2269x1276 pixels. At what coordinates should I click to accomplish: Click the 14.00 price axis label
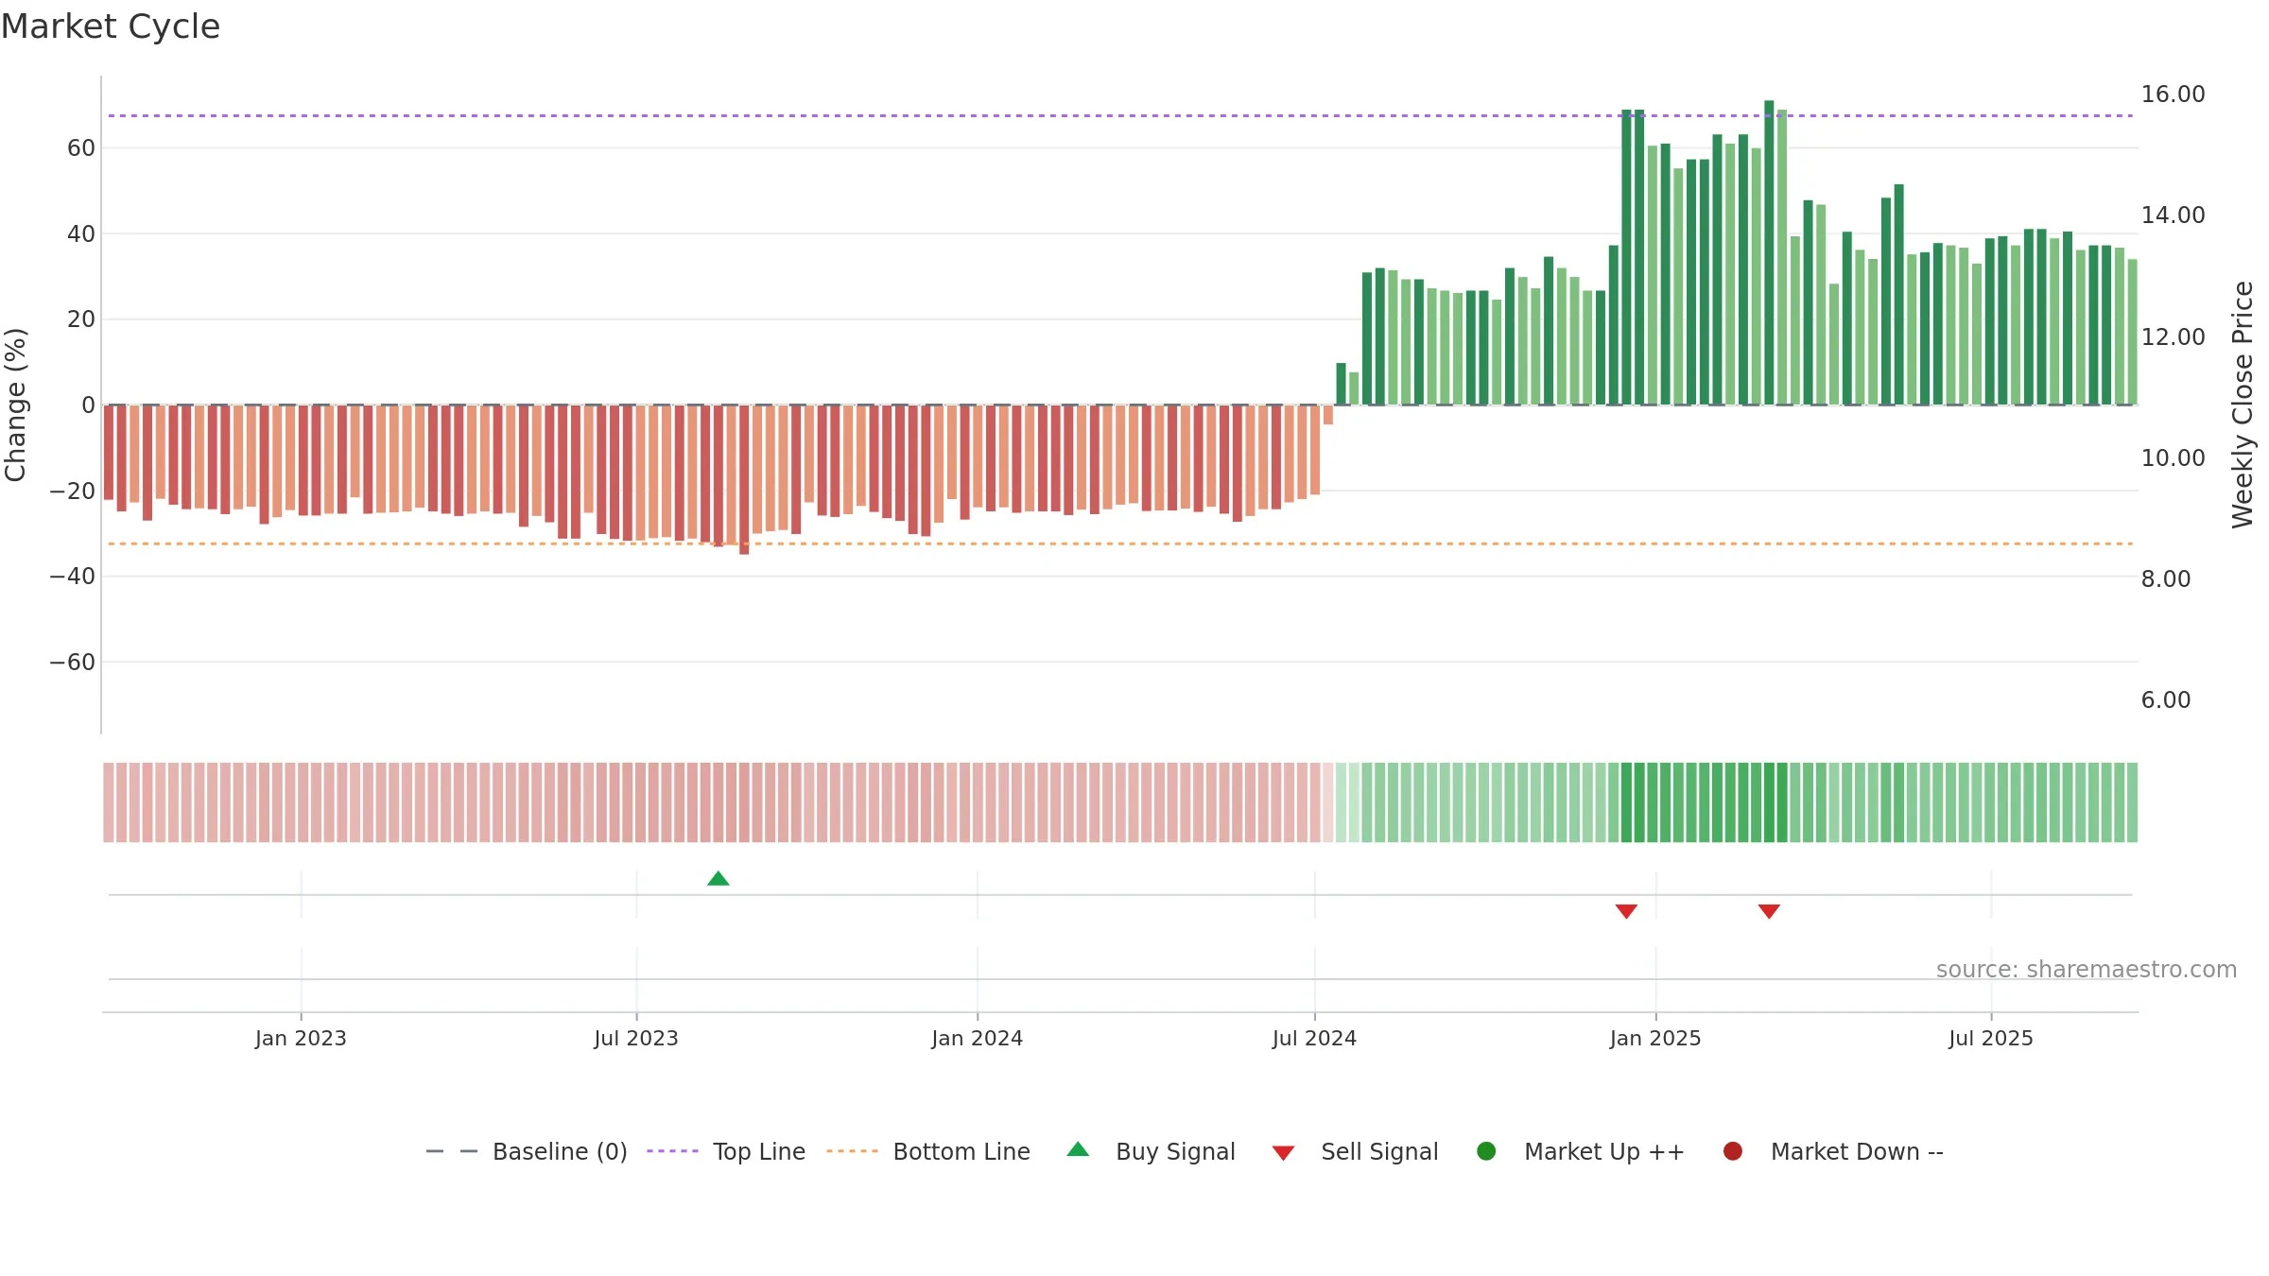point(2174,216)
